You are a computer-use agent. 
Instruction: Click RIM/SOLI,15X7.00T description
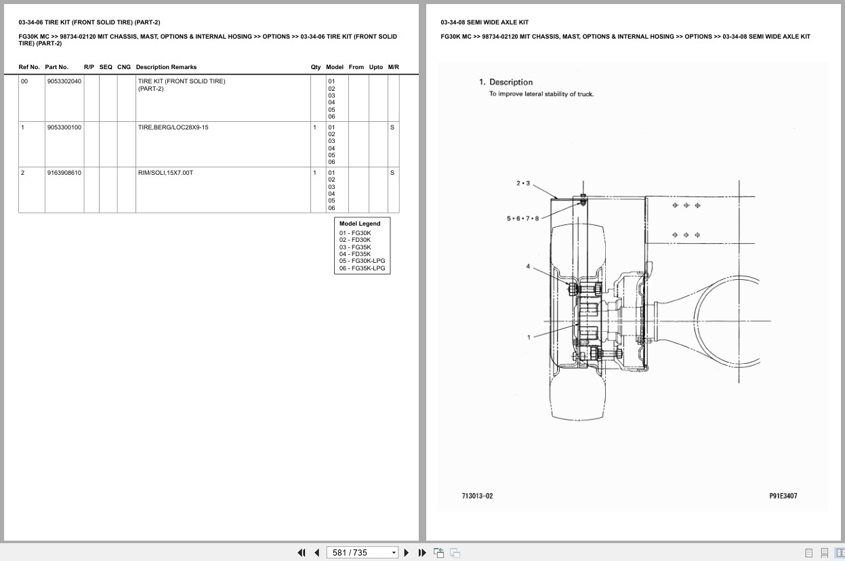[x=165, y=173]
